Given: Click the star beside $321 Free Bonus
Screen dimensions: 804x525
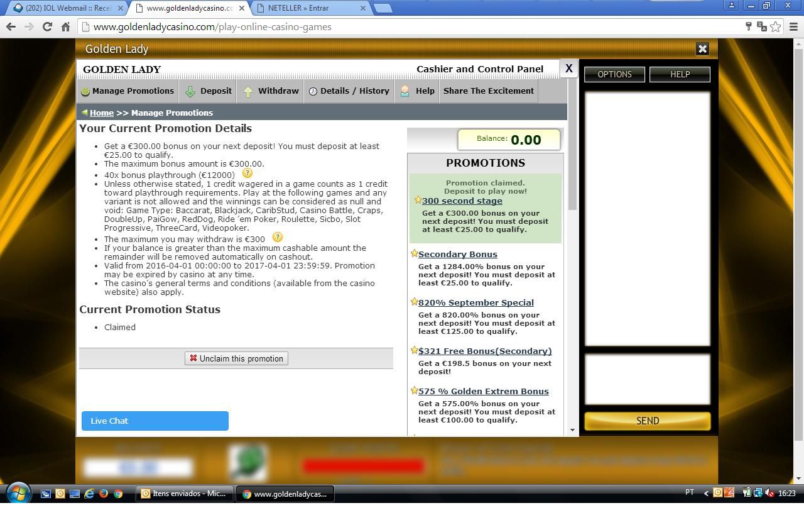Looking at the screenshot, I should 414,350.
